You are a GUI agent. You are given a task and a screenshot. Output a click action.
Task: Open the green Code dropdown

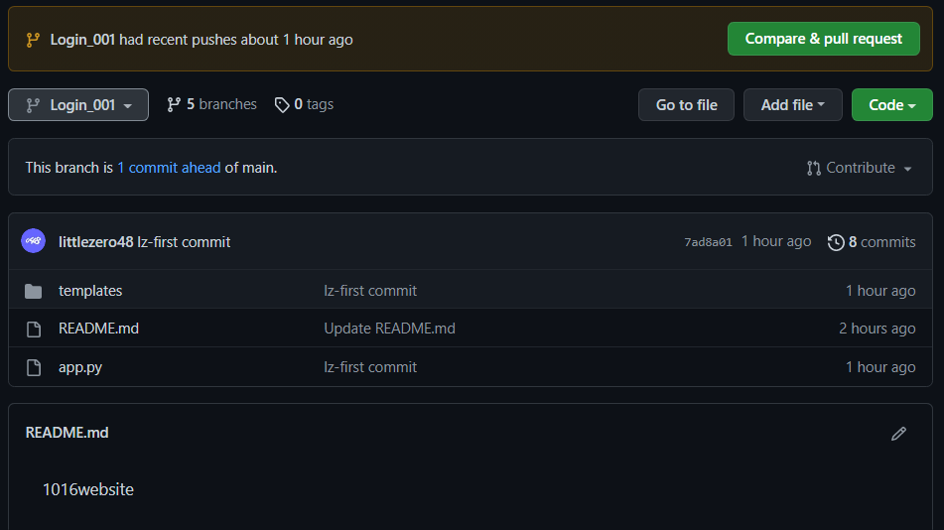891,105
